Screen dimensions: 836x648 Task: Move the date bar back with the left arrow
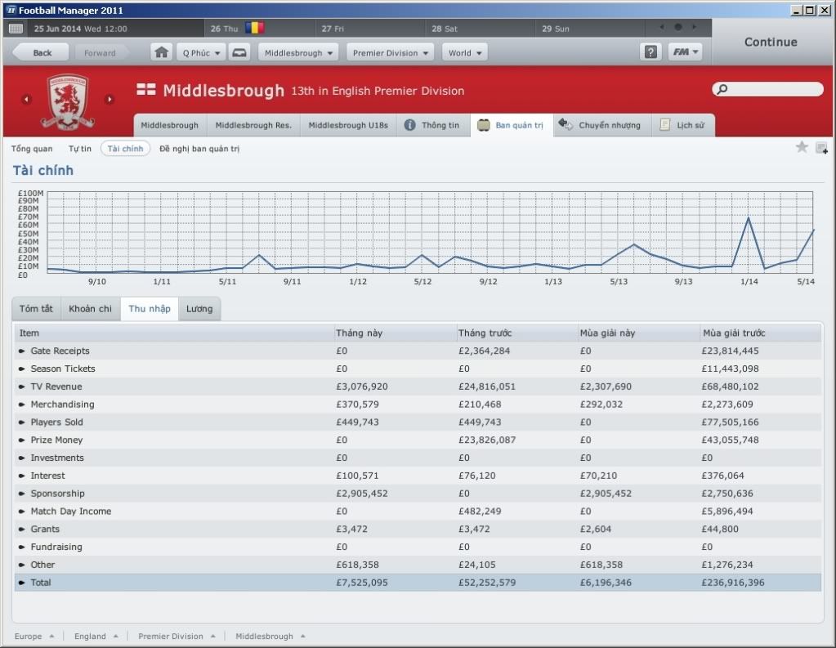click(x=662, y=27)
